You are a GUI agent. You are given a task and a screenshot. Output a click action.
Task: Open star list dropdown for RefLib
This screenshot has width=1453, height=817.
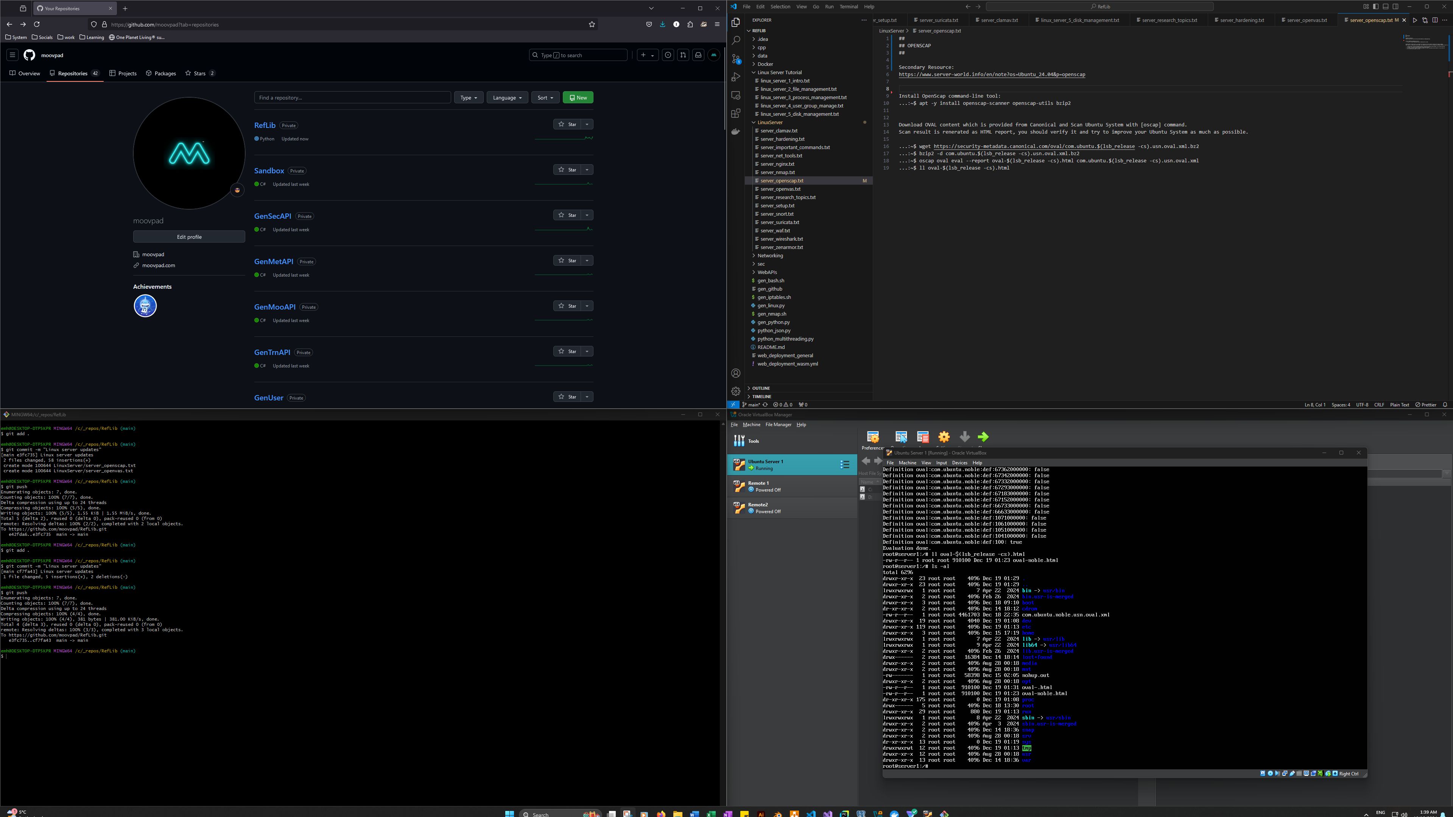pyautogui.click(x=587, y=124)
